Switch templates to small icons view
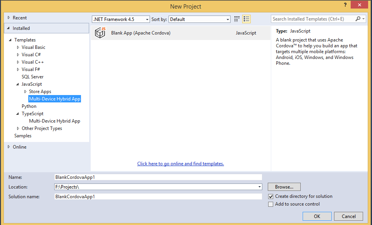 (237, 18)
